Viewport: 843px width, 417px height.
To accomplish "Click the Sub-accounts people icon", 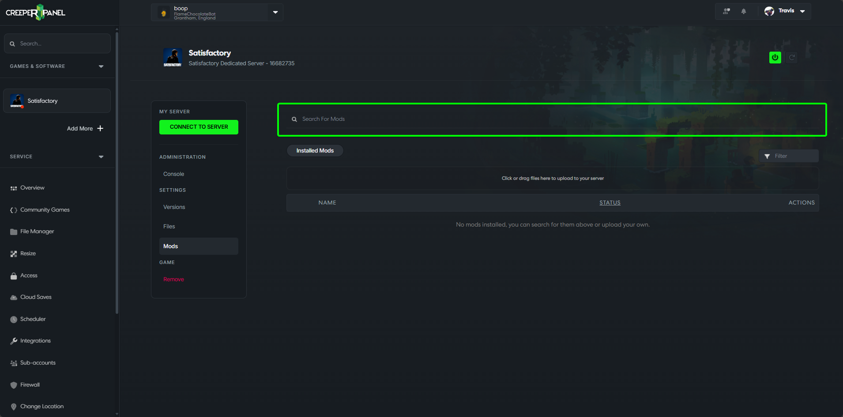I will pyautogui.click(x=14, y=363).
